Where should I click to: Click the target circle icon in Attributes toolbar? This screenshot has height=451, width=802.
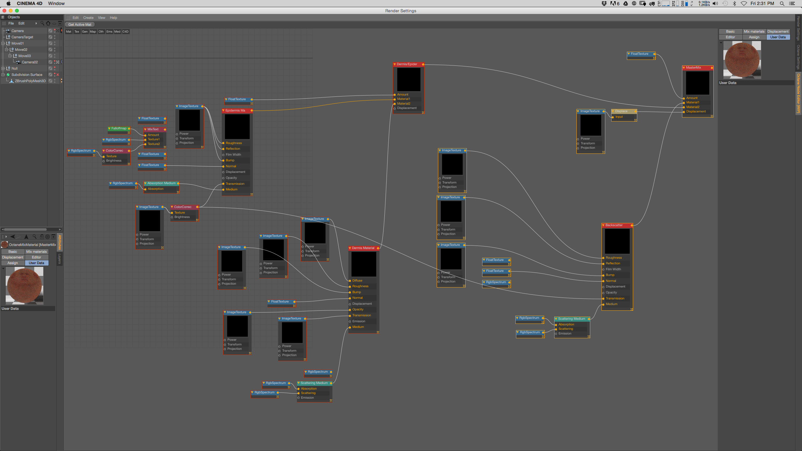(x=48, y=237)
